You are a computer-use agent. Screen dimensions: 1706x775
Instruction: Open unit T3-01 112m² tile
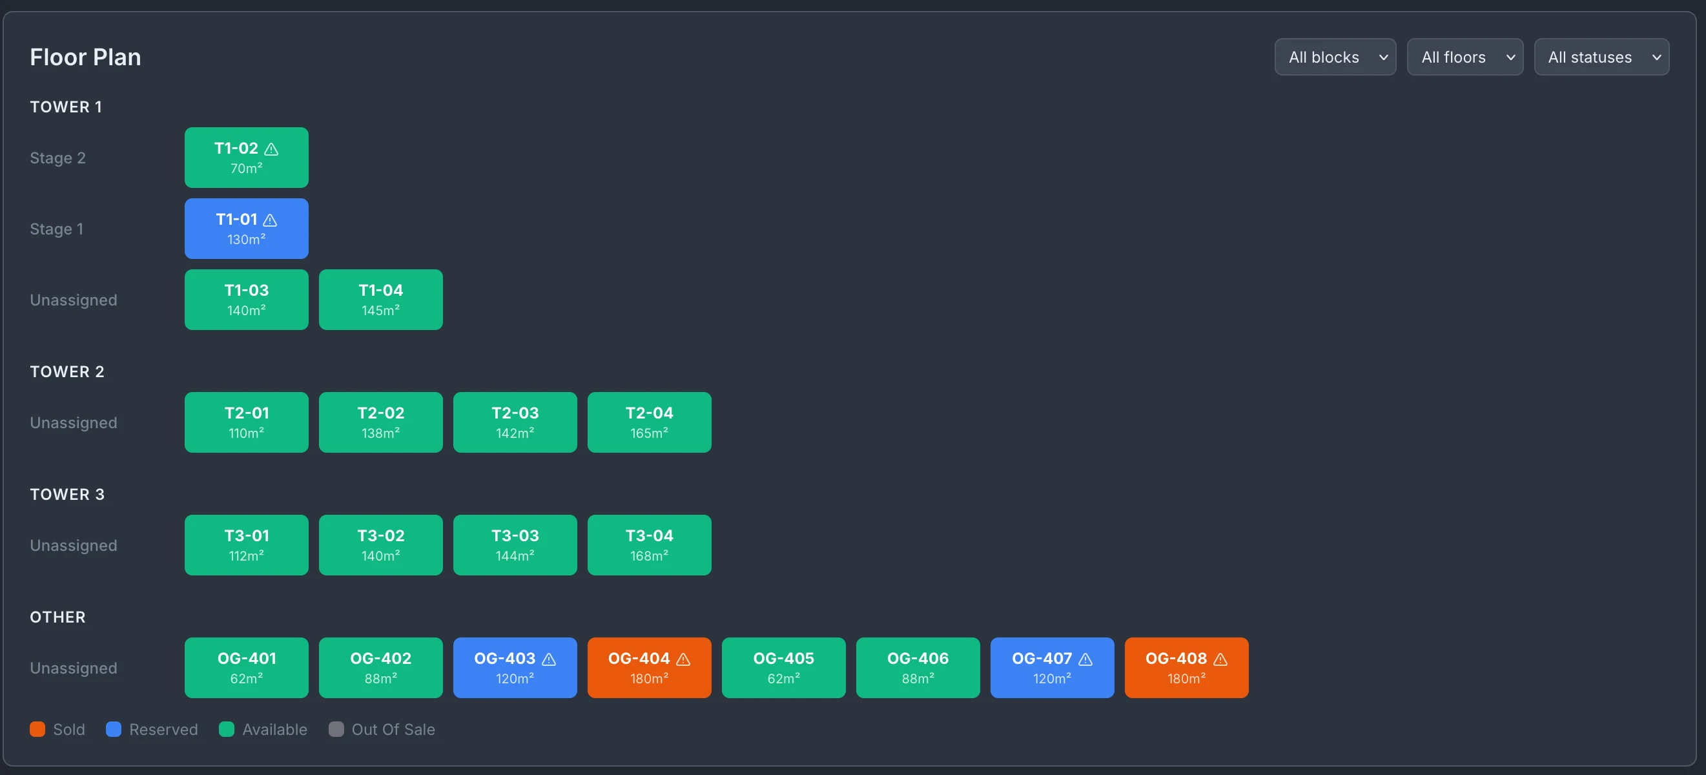247,545
